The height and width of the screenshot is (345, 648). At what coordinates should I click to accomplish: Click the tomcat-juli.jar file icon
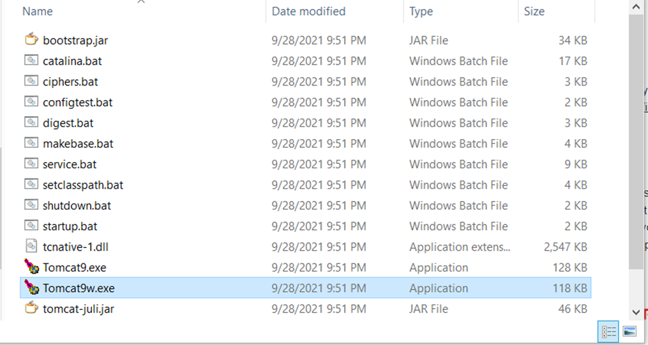pos(31,308)
